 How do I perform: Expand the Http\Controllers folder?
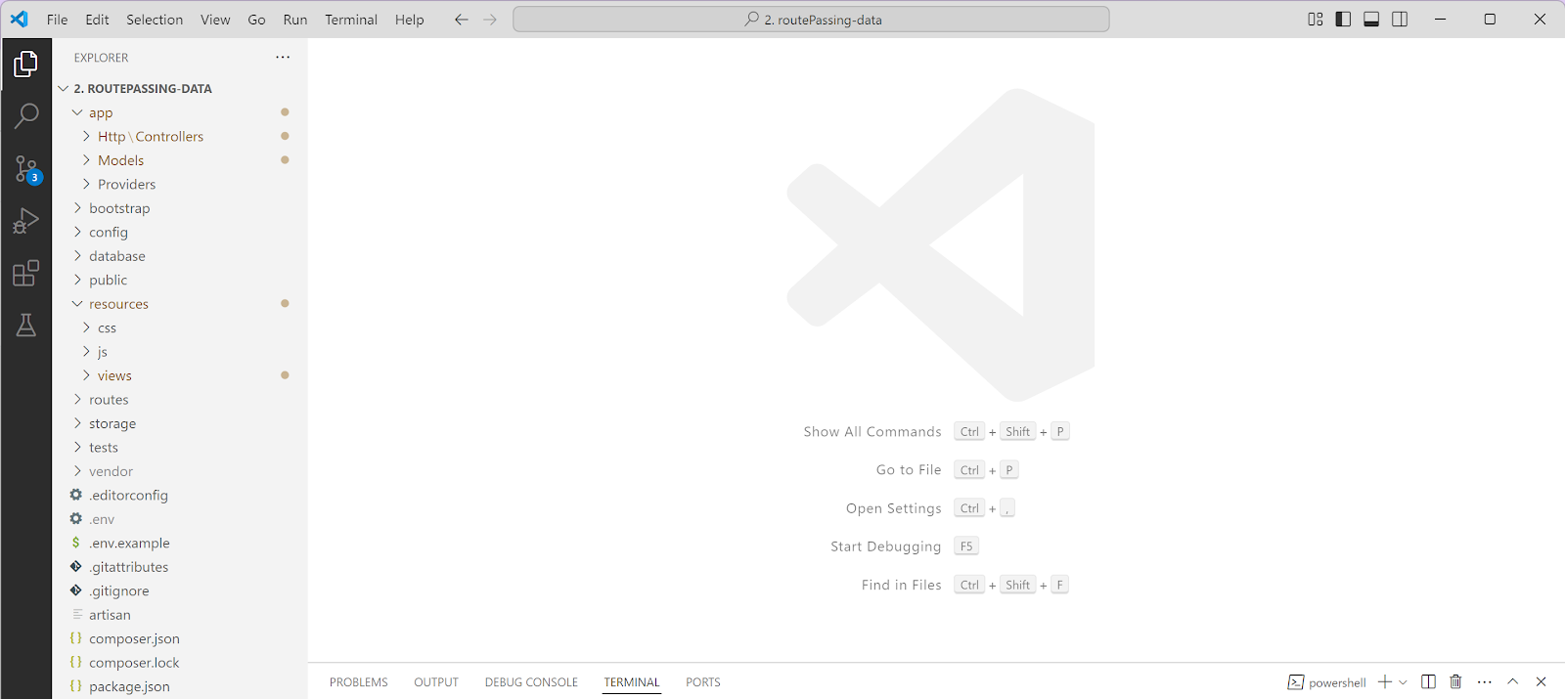[x=180, y=137]
